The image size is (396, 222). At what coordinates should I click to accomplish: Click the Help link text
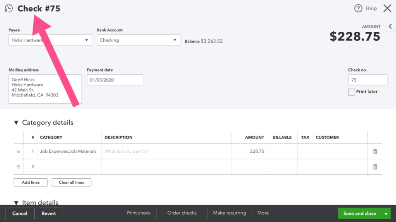tap(371, 9)
